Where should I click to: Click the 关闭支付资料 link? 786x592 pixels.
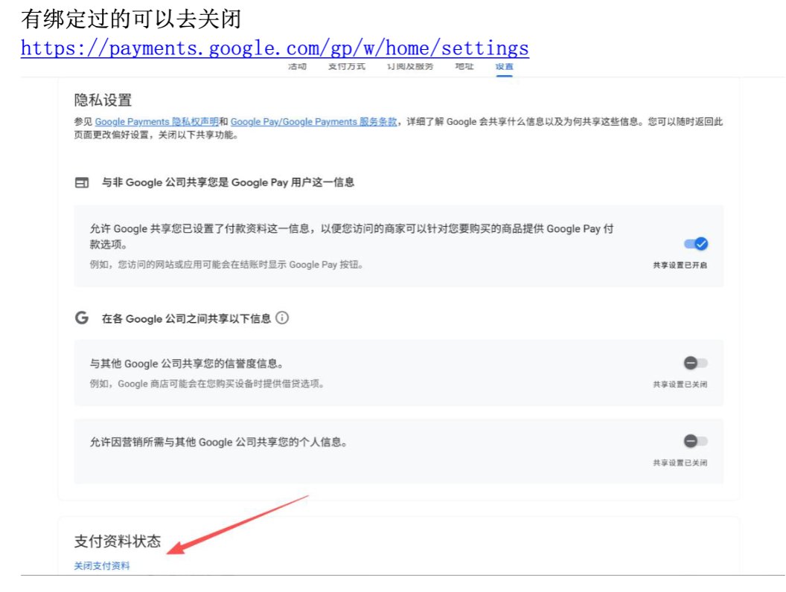pos(102,566)
